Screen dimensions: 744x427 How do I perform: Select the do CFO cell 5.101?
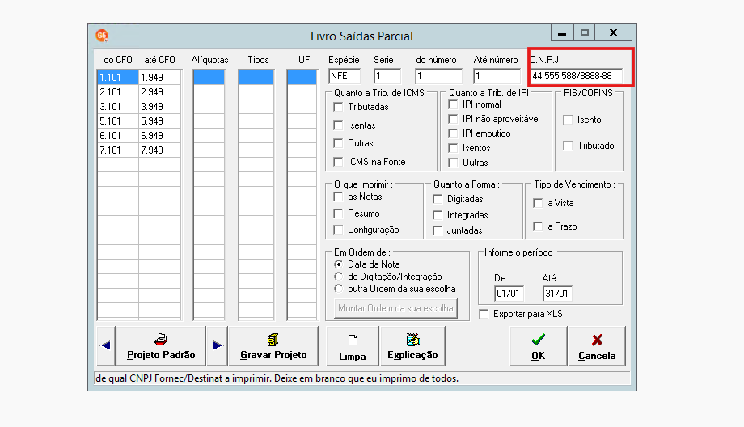[x=118, y=121]
